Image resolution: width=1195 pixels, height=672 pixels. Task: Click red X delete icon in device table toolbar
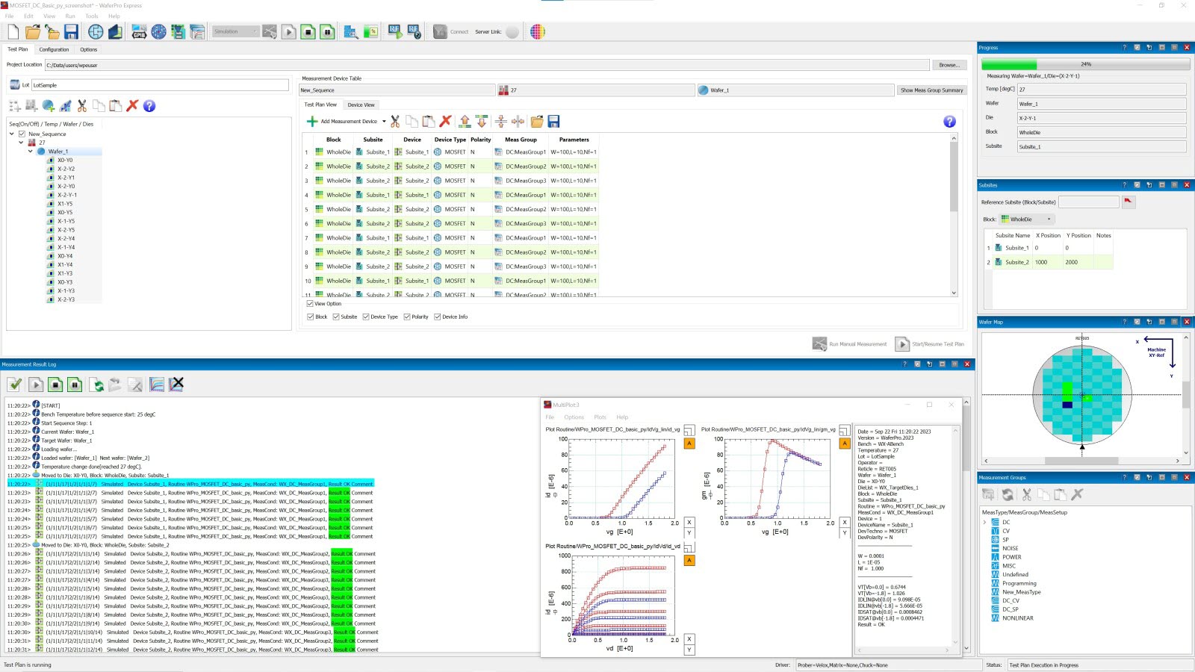(446, 121)
